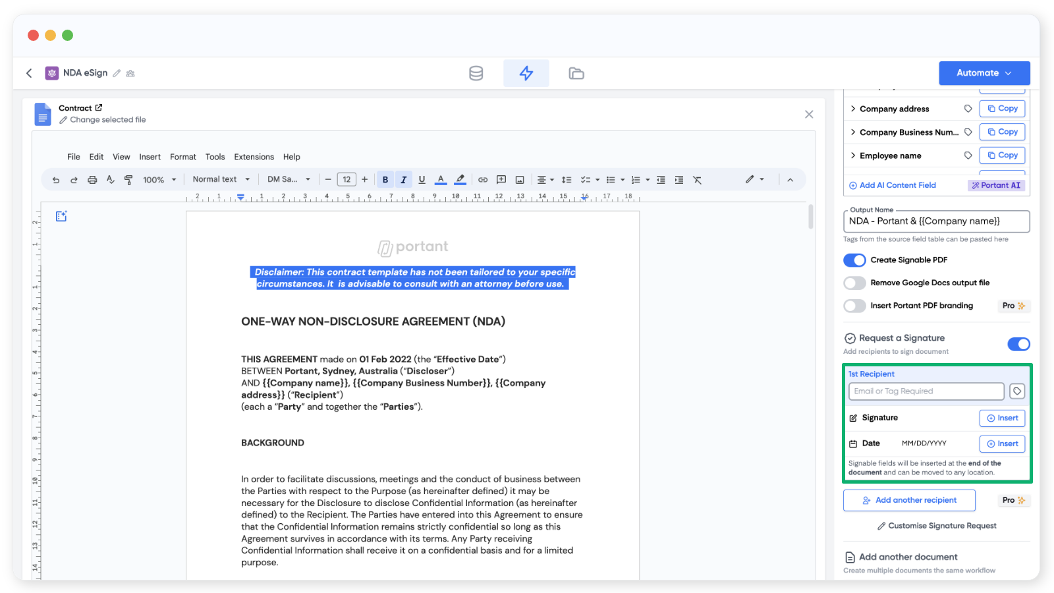Image resolution: width=1054 pixels, height=593 pixels.
Task: Print the document
Action: pyautogui.click(x=92, y=180)
